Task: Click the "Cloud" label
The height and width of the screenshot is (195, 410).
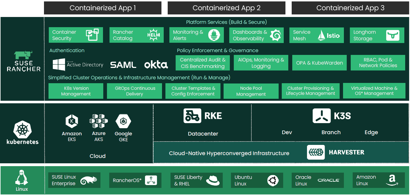Action: (98, 156)
